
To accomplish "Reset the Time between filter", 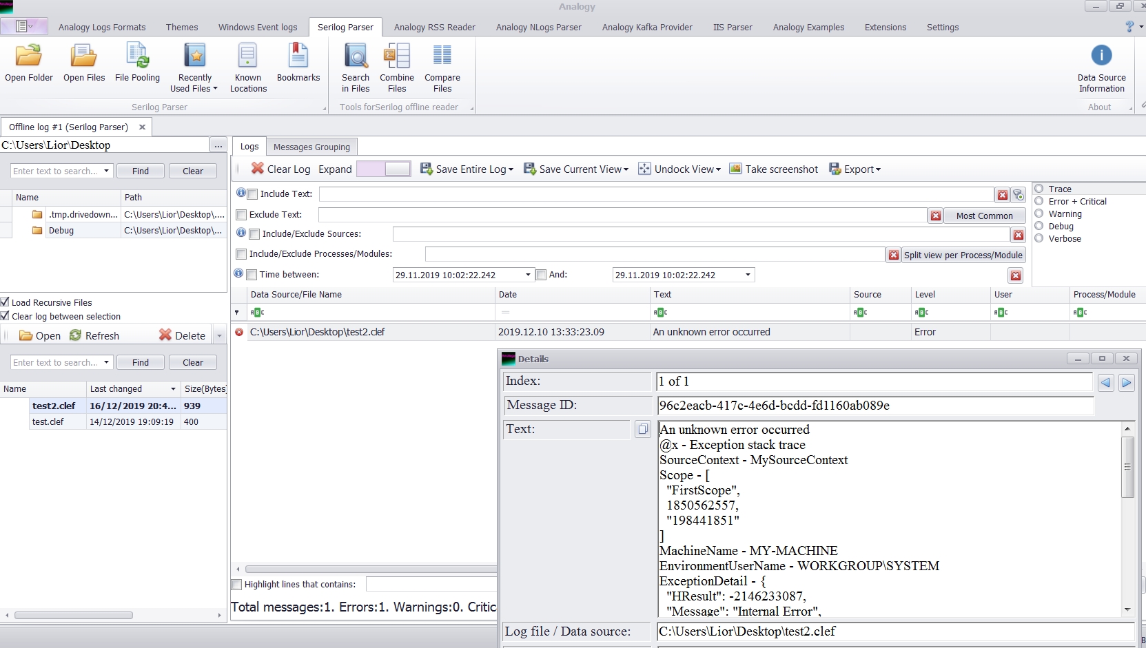I will tap(1016, 275).
